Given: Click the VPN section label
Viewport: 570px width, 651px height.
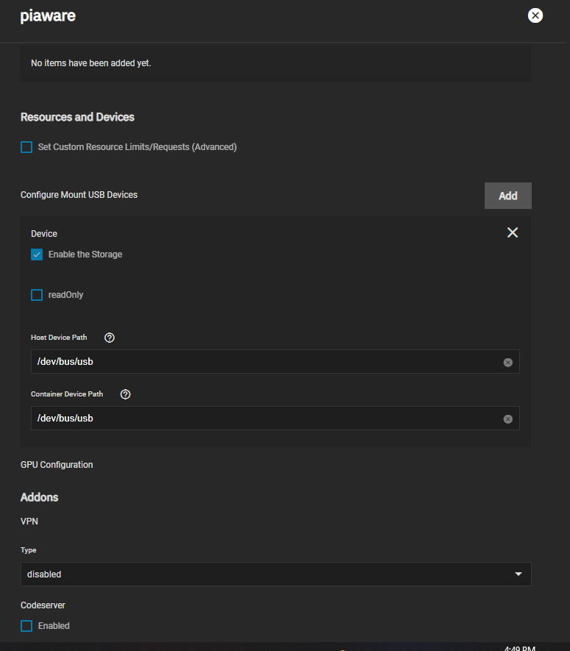Looking at the screenshot, I should point(29,522).
